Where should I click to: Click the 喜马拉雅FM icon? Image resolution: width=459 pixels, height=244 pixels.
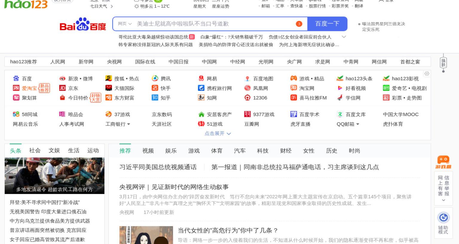(293, 98)
